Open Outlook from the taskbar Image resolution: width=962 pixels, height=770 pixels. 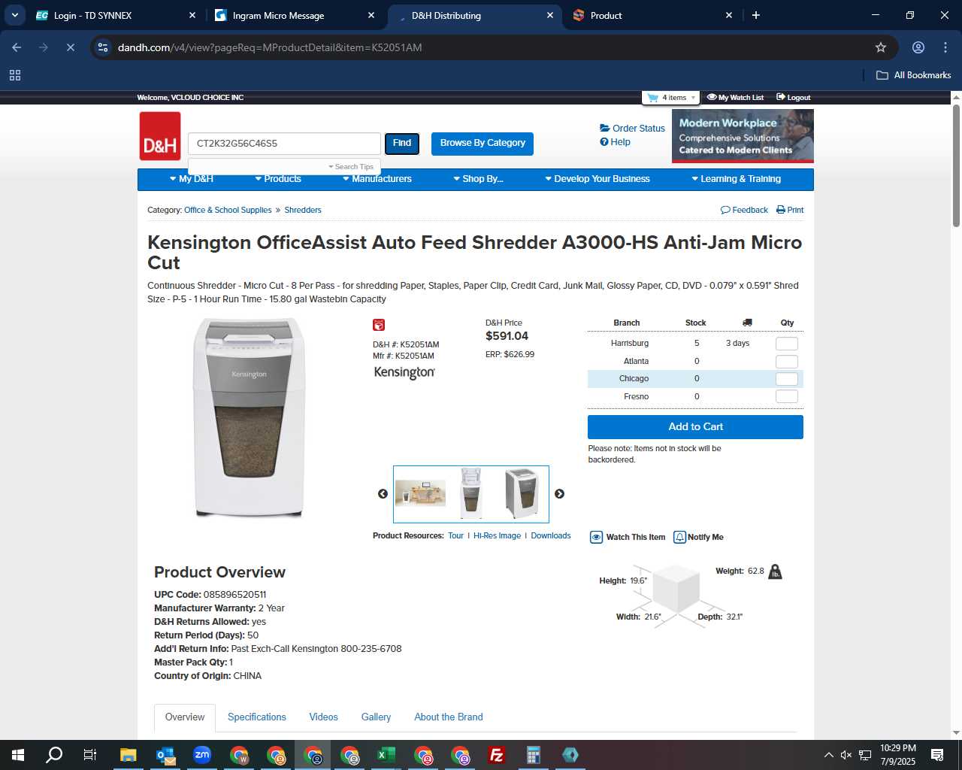pyautogui.click(x=165, y=755)
